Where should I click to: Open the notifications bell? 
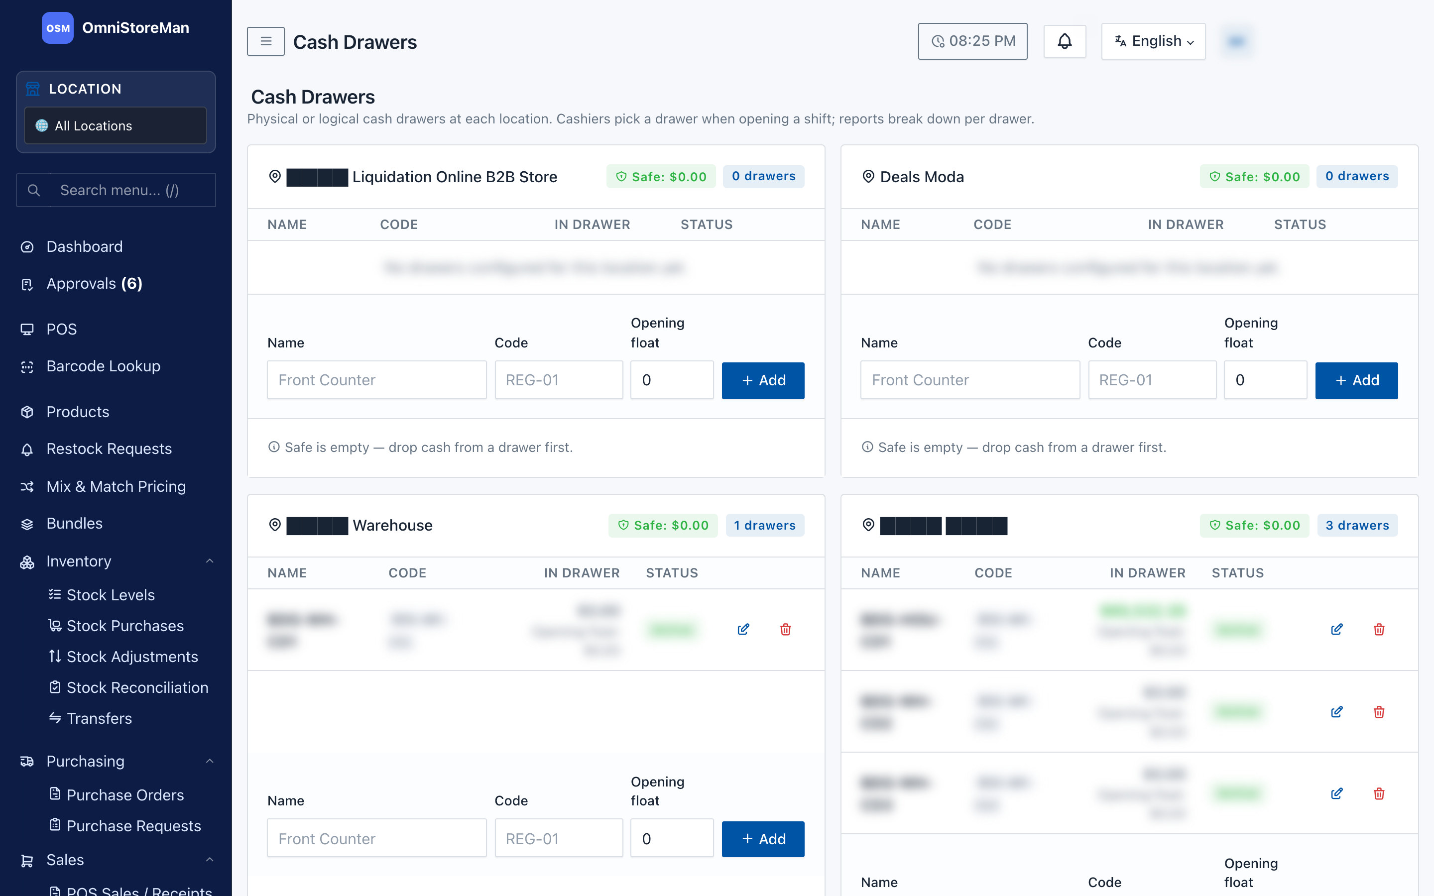pyautogui.click(x=1064, y=41)
